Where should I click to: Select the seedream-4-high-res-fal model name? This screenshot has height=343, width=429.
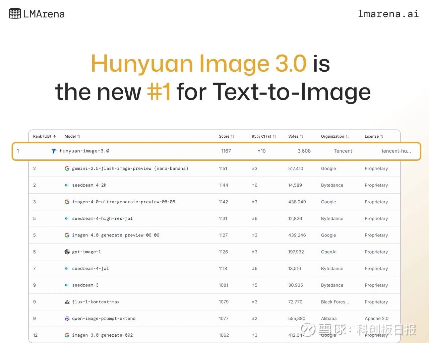(102, 218)
